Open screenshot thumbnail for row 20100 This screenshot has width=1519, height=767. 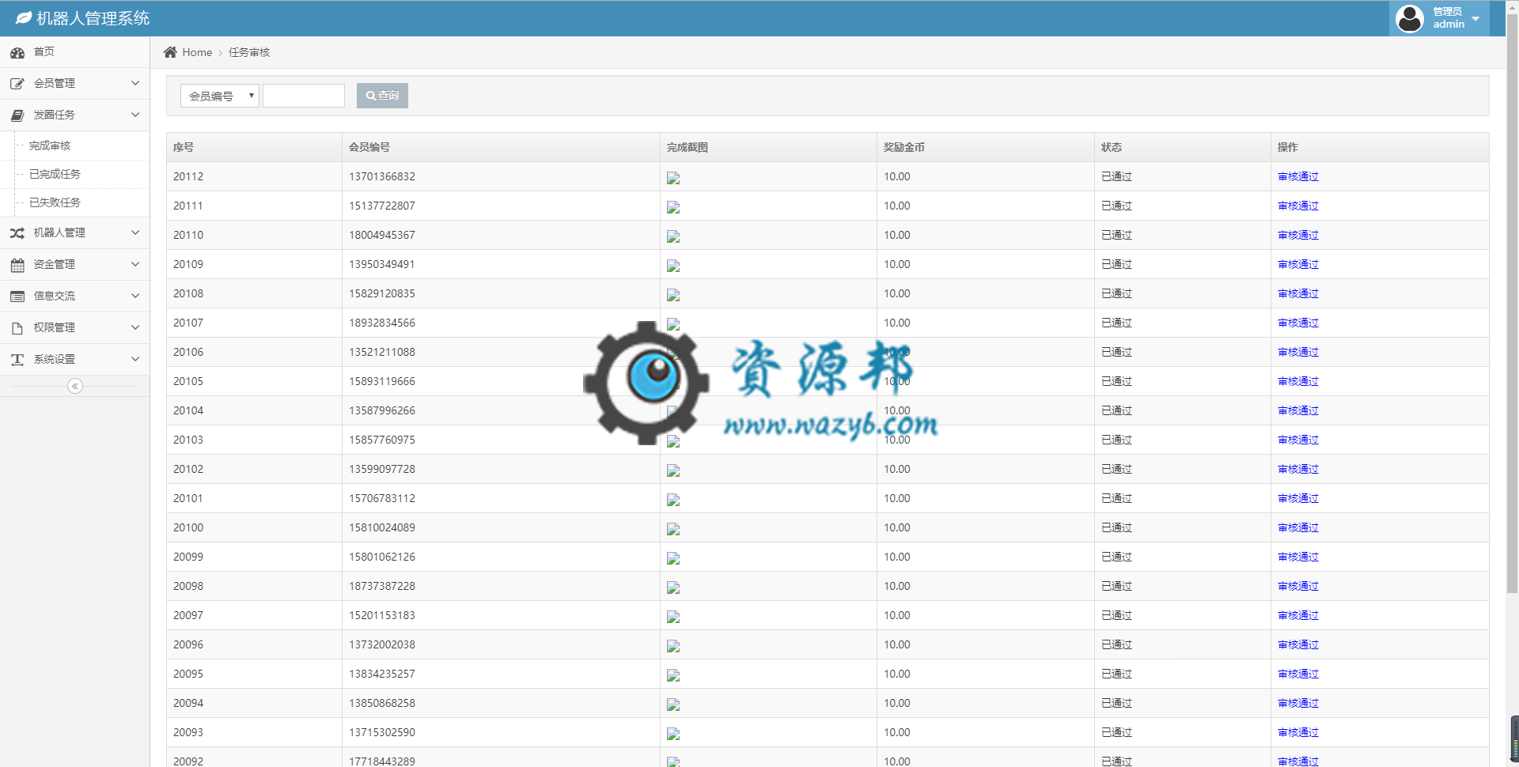pos(673,529)
